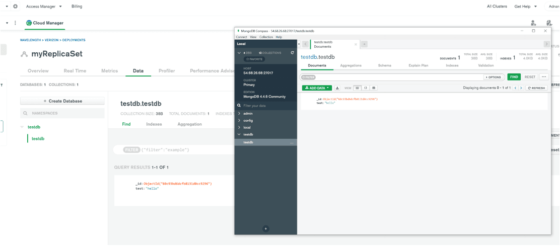Click the settings gear icon in top bar
560x246 pixels.
[15, 7]
